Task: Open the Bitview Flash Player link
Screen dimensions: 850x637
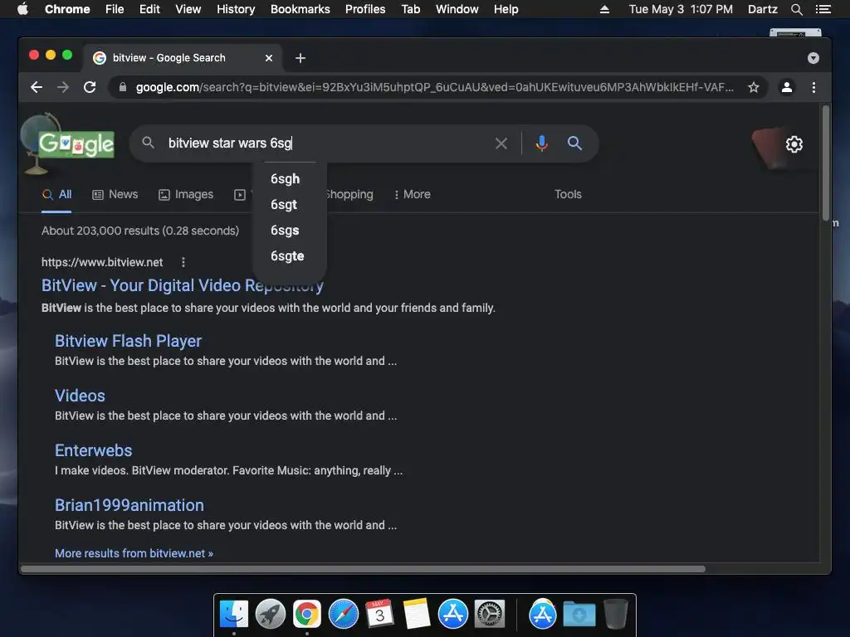Action: pos(128,341)
